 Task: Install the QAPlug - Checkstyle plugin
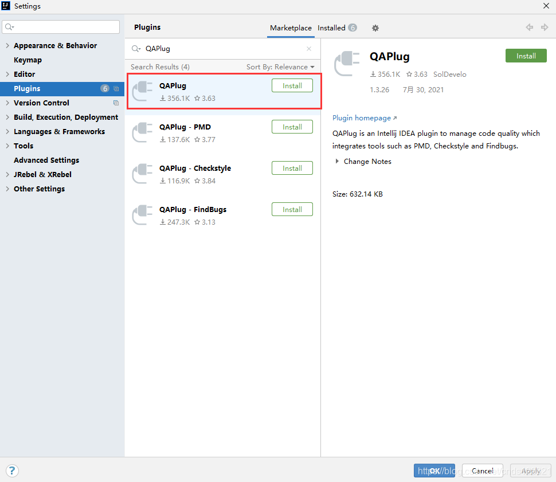[292, 168]
